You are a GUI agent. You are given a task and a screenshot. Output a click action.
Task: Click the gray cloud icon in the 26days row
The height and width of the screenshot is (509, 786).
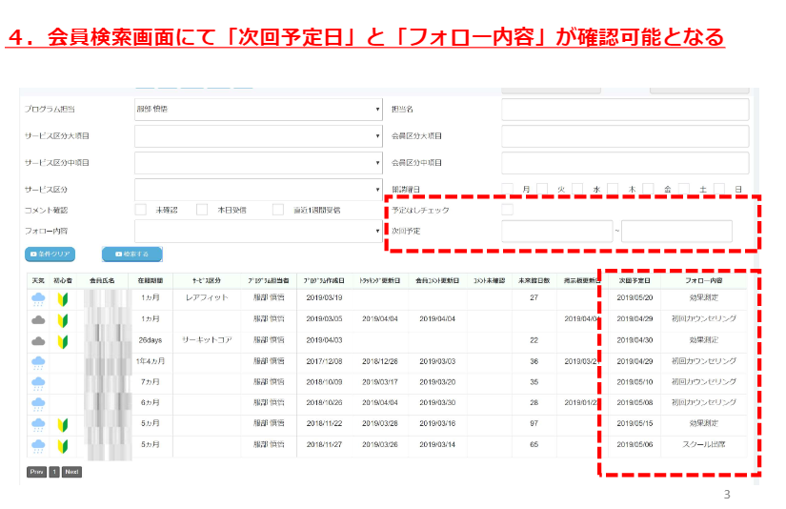38,340
